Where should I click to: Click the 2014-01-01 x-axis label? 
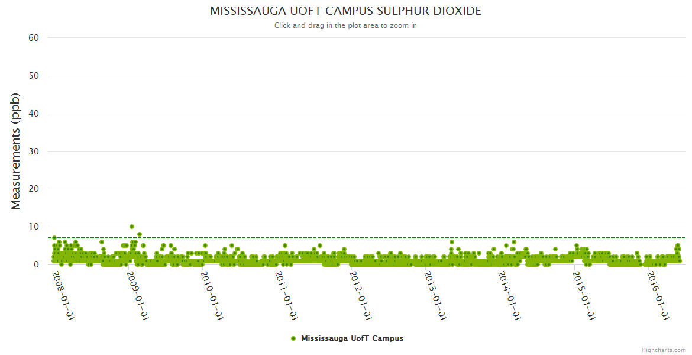pos(509,296)
